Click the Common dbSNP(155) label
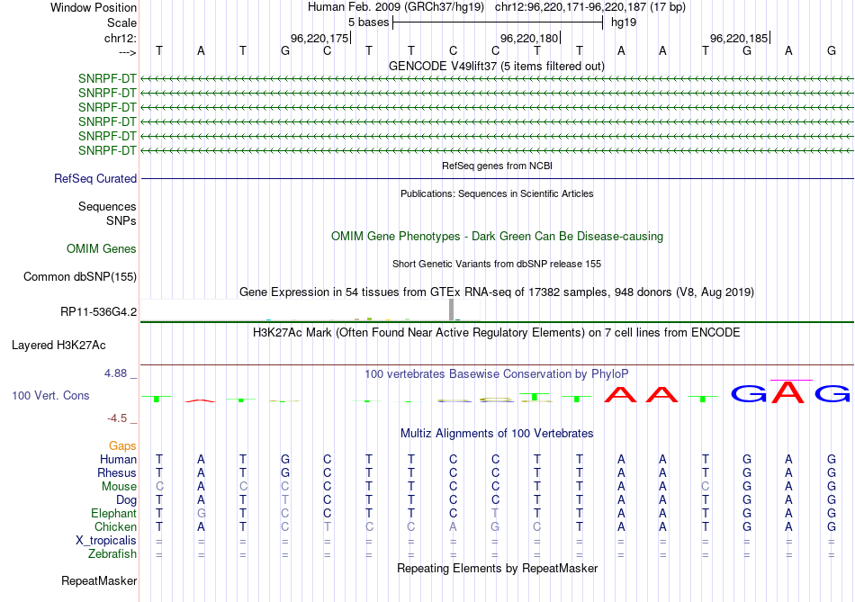This screenshot has width=855, height=602. [x=80, y=276]
